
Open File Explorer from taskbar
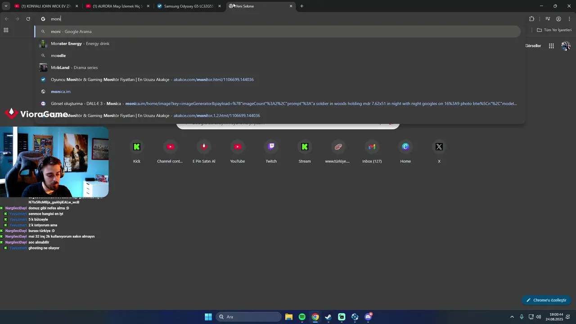pyautogui.click(x=289, y=317)
